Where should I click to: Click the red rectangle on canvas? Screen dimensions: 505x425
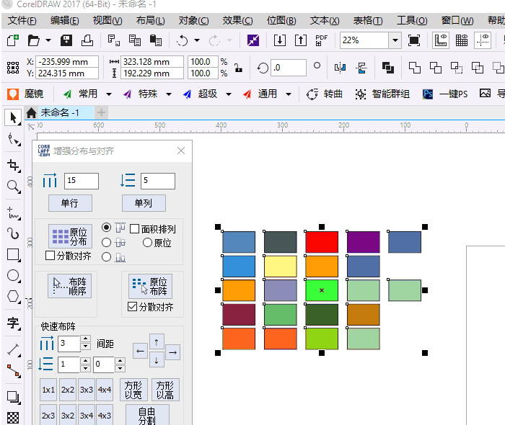[x=322, y=242]
